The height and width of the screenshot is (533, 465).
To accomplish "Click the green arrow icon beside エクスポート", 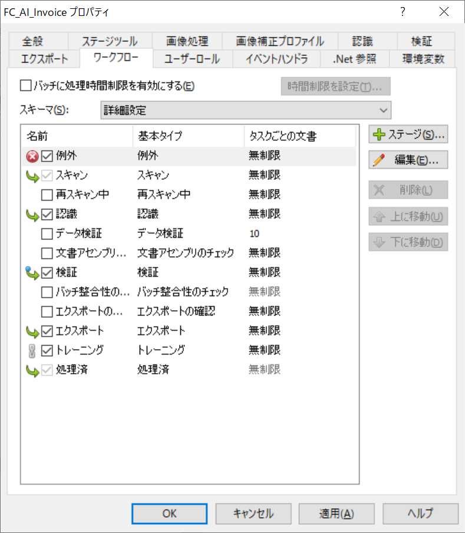I will (32, 331).
